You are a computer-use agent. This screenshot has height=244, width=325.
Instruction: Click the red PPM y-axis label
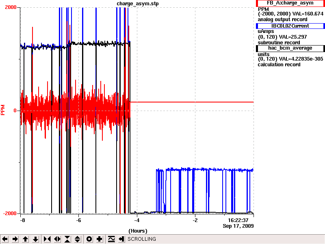(3, 110)
